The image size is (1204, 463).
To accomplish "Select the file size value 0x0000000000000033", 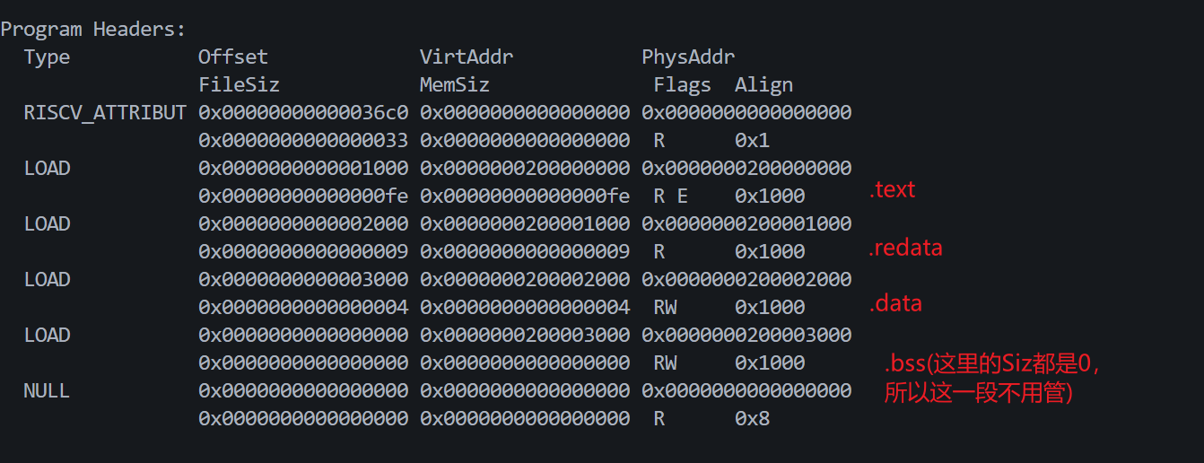I will [x=303, y=141].
